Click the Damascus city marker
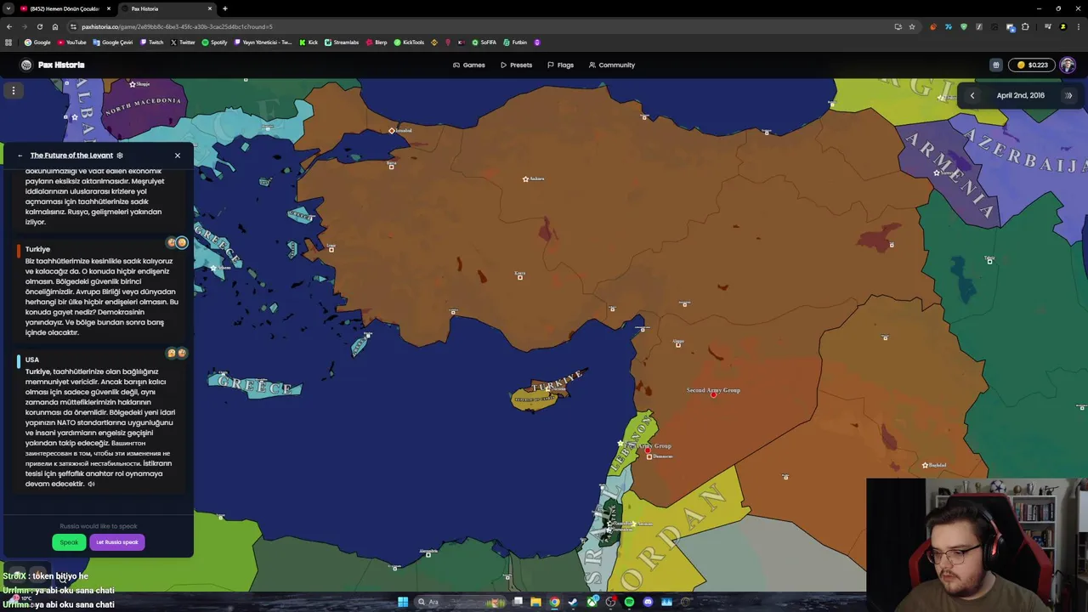Image resolution: width=1088 pixels, height=612 pixels. pos(649,456)
